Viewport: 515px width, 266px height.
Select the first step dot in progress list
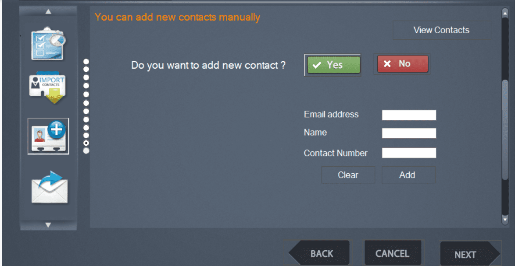[86, 61]
